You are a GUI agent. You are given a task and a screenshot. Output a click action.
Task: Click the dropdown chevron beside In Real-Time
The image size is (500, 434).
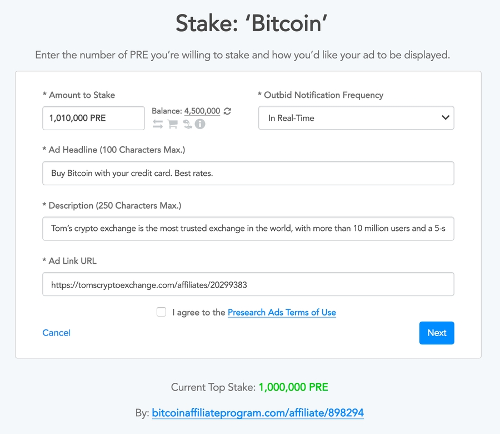pyautogui.click(x=444, y=118)
